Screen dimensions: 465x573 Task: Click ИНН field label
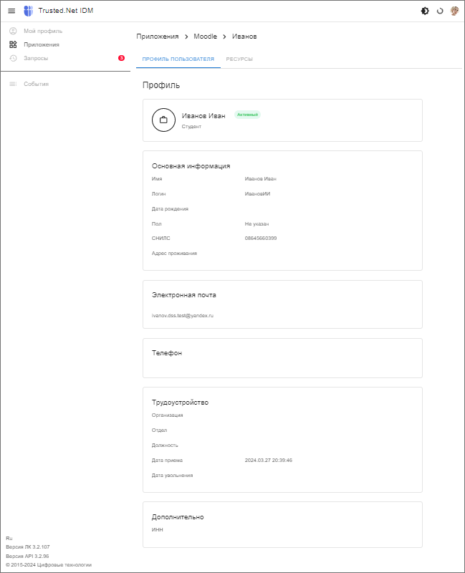(x=157, y=530)
